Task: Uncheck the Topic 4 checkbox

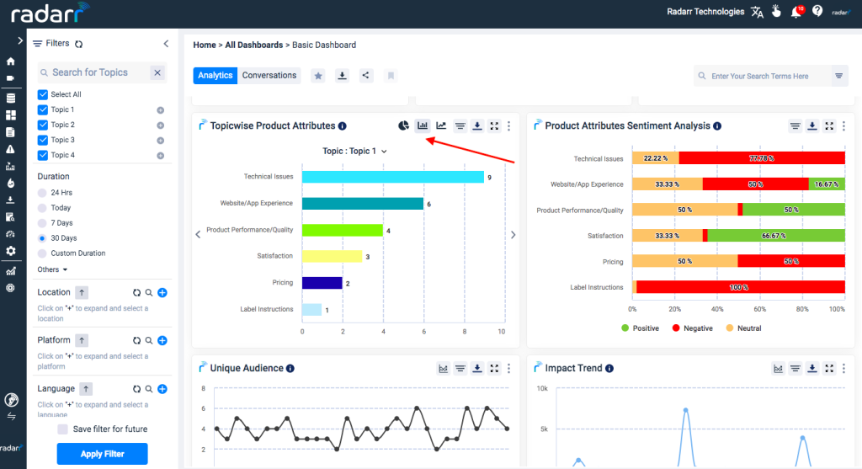Action: pyautogui.click(x=43, y=155)
